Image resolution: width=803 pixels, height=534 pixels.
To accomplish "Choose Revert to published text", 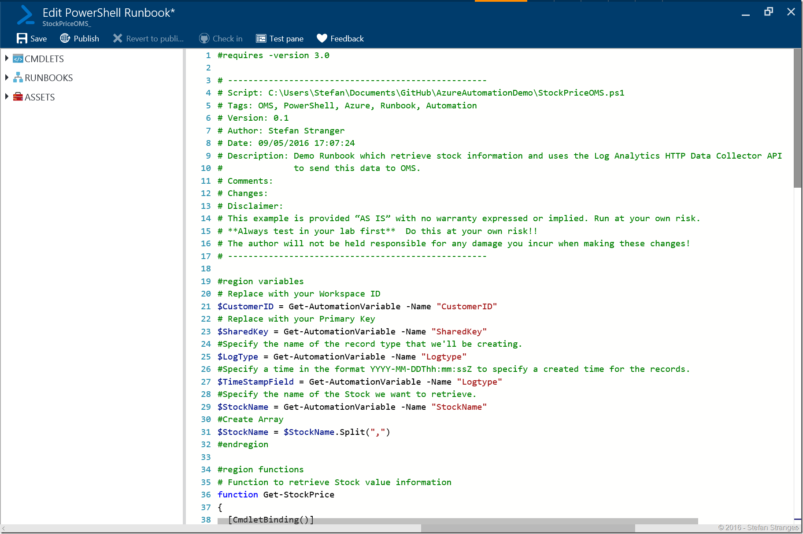I will pos(155,39).
